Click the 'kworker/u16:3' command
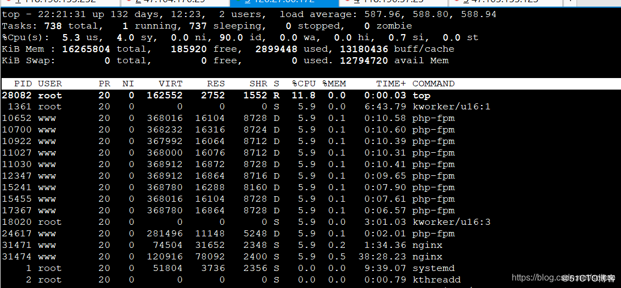Viewport: 621px width, 288px height. (451, 221)
